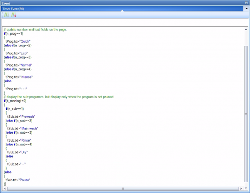Click the Event panel float button in title bar
This screenshot has height=193, width=250.
[247, 3]
